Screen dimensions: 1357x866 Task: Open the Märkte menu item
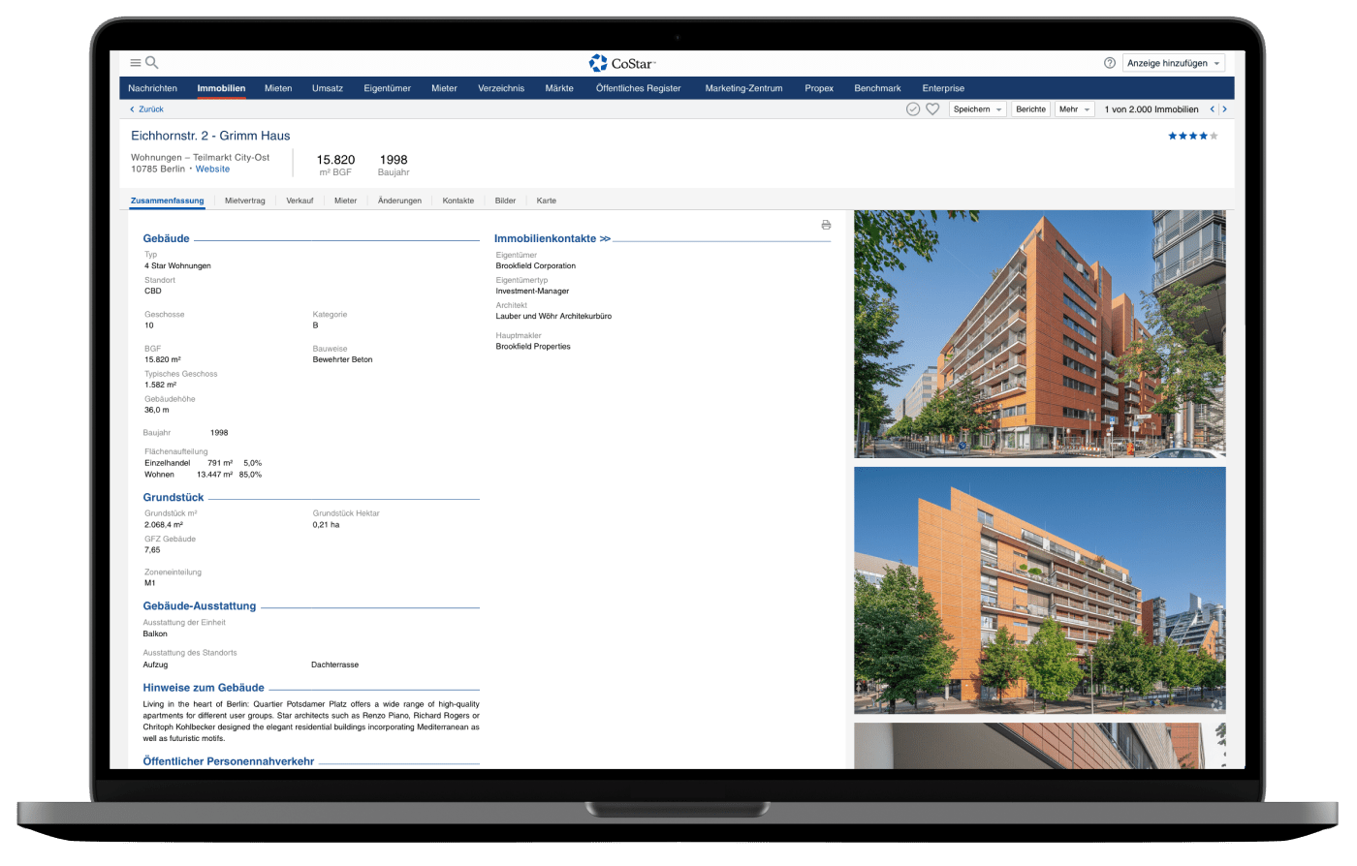pyautogui.click(x=559, y=88)
